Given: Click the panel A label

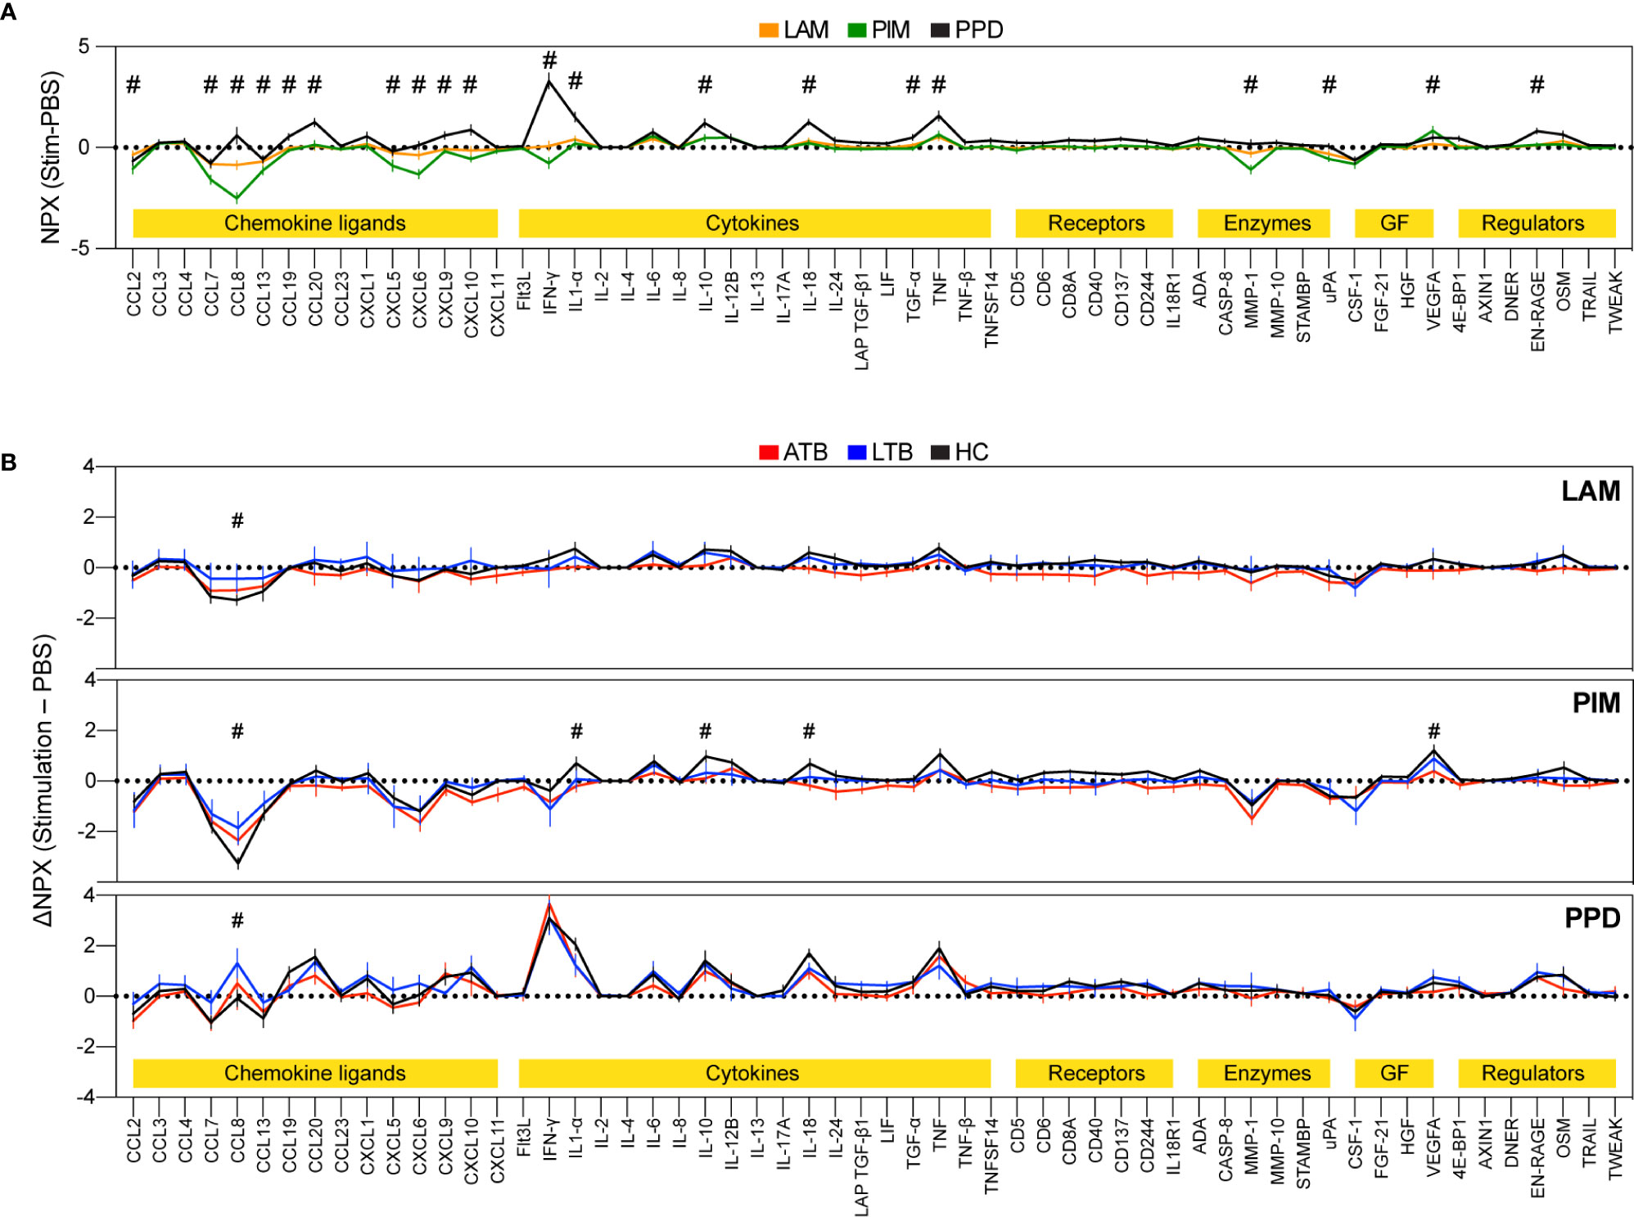Looking at the screenshot, I should coord(8,11).
